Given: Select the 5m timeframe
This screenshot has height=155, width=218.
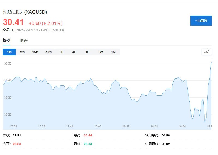Looking at the screenshot, I should pos(22,52).
